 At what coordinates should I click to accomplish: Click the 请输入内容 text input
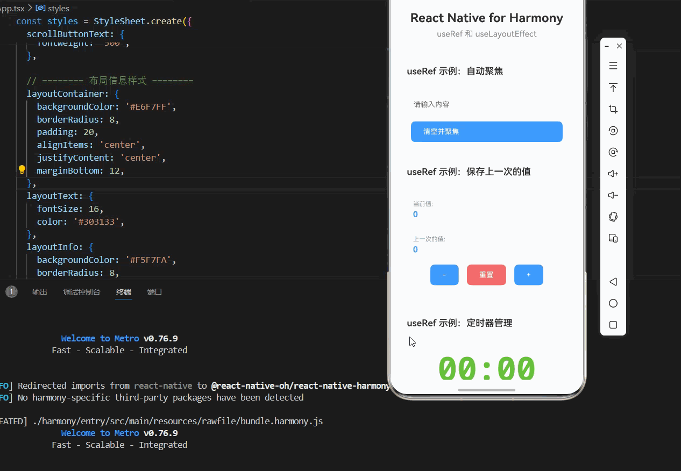click(487, 104)
